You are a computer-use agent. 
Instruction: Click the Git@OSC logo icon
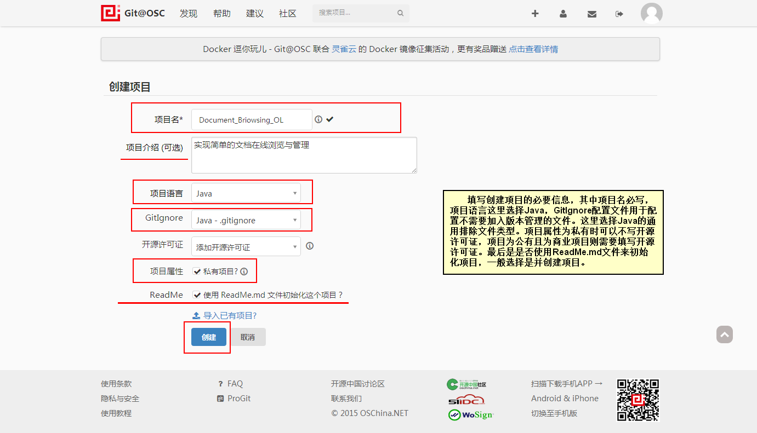(x=110, y=13)
